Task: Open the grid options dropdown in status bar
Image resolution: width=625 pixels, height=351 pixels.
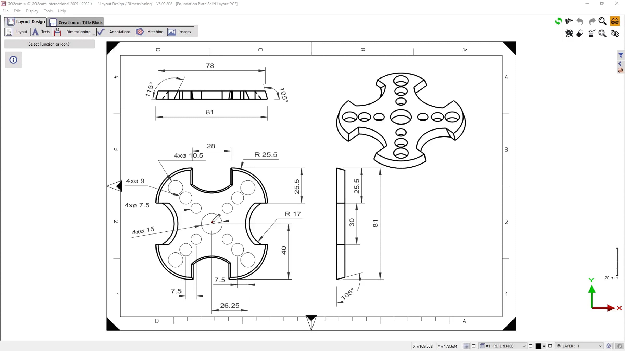Action: tap(466, 346)
